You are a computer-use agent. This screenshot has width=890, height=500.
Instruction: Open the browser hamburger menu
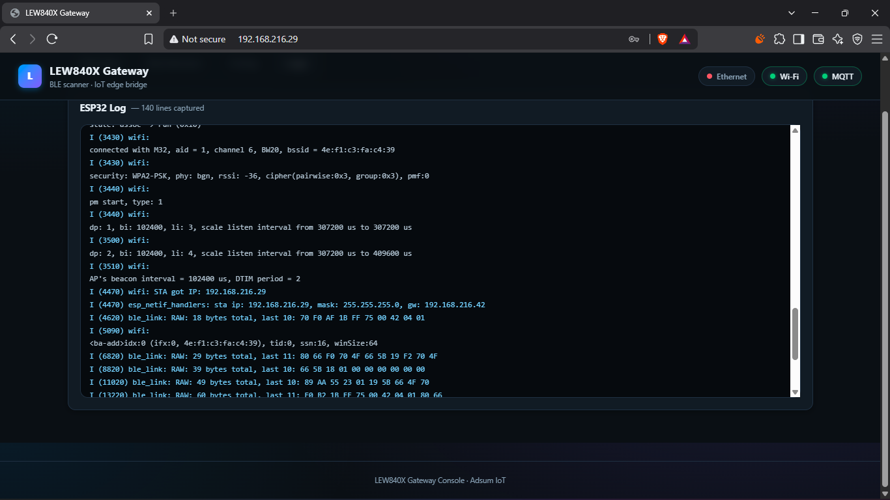(877, 39)
